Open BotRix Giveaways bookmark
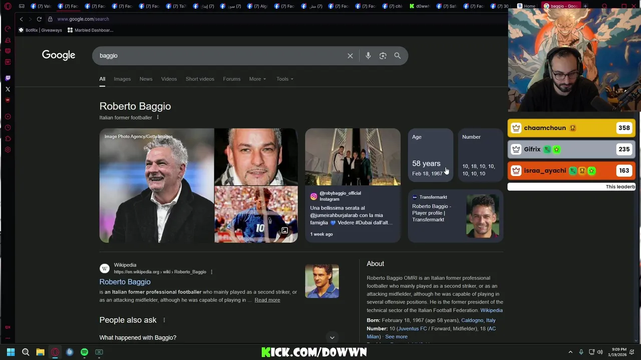 pyautogui.click(x=40, y=30)
